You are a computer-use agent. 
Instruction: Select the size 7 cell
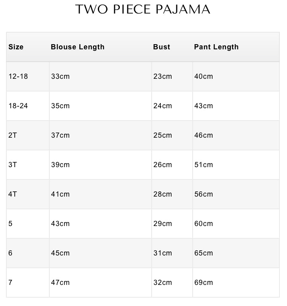[x=10, y=283]
